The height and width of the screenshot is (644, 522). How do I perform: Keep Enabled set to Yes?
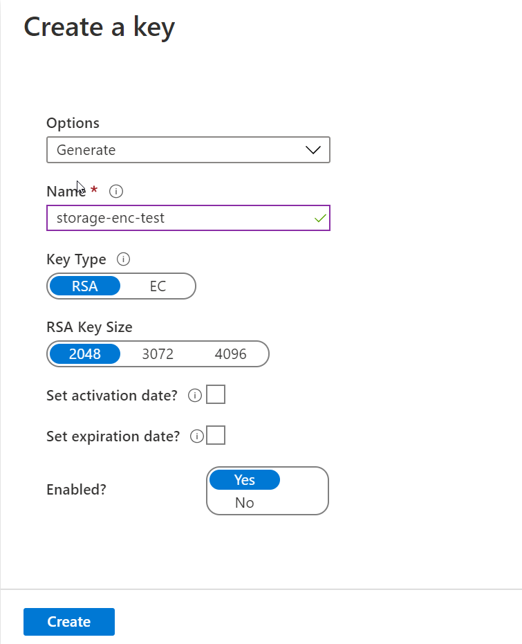[x=244, y=479]
